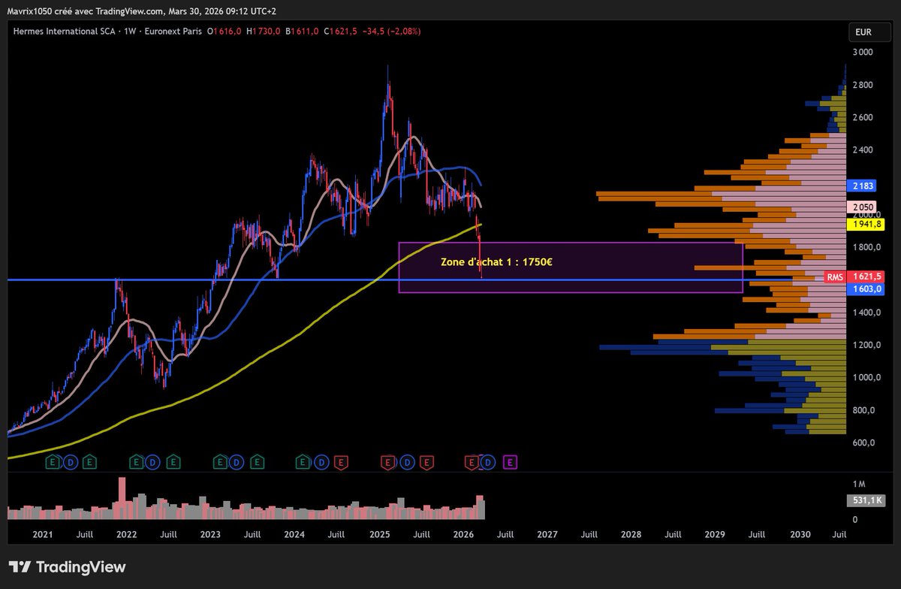Screen dimensions: 901x589
Task: Click the 2021 label on the time axis
Action: click(x=42, y=534)
